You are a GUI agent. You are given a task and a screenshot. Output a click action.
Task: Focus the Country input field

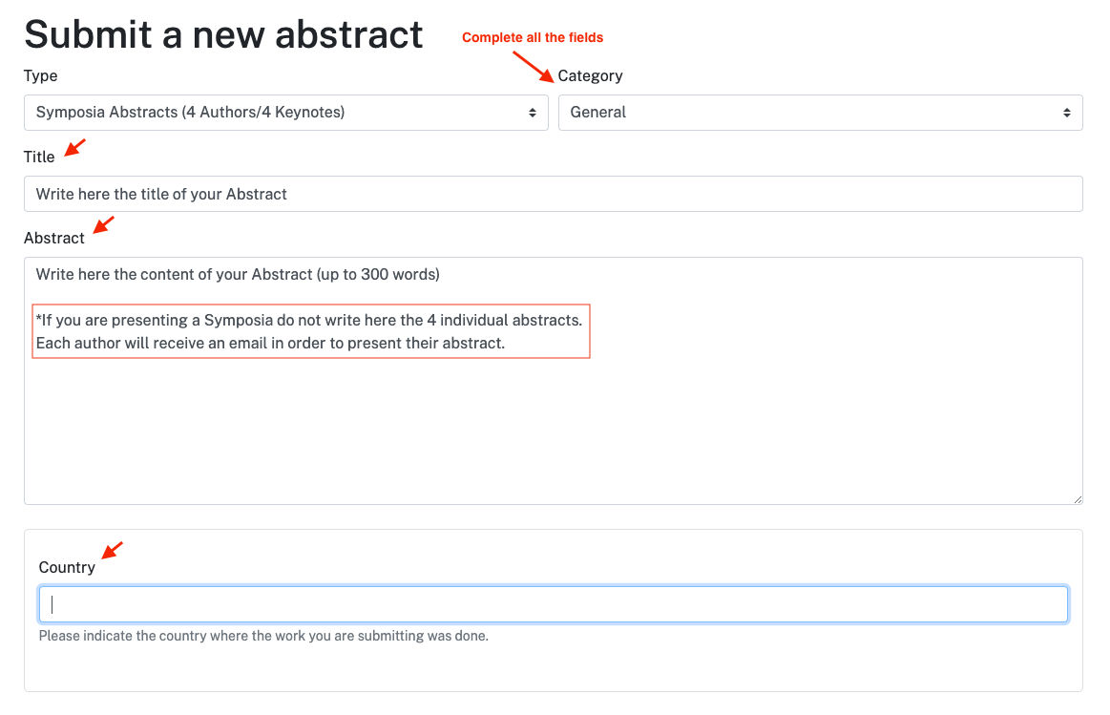pyautogui.click(x=554, y=604)
